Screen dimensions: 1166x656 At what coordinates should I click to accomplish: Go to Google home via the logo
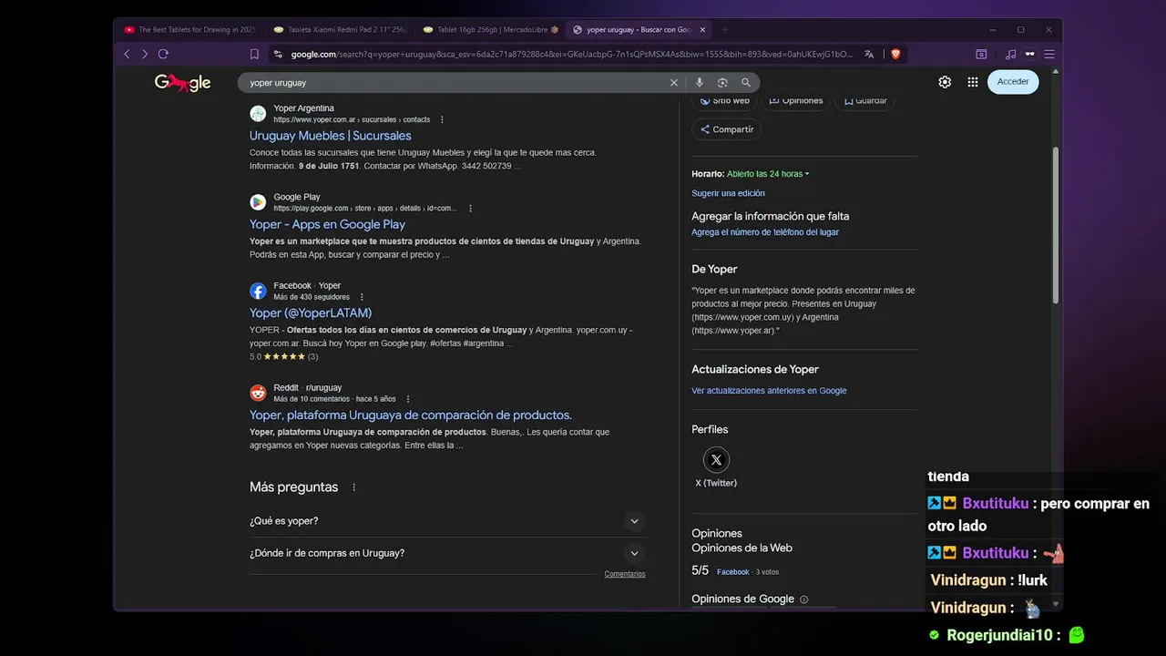point(182,83)
